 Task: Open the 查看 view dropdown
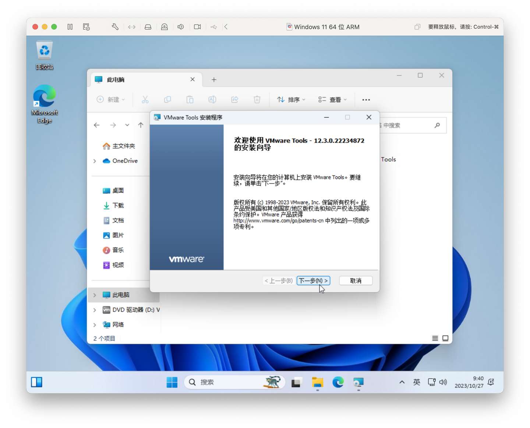(x=333, y=100)
